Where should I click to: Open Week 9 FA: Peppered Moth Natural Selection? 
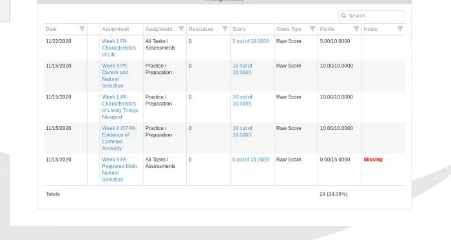point(119,169)
